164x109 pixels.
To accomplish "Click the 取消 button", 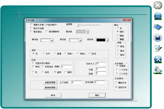I will tap(53, 95).
